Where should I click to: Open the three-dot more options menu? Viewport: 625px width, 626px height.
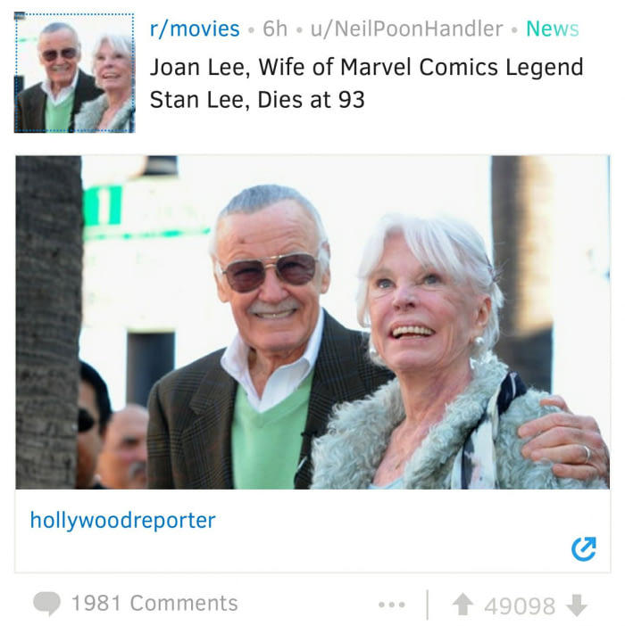point(392,605)
